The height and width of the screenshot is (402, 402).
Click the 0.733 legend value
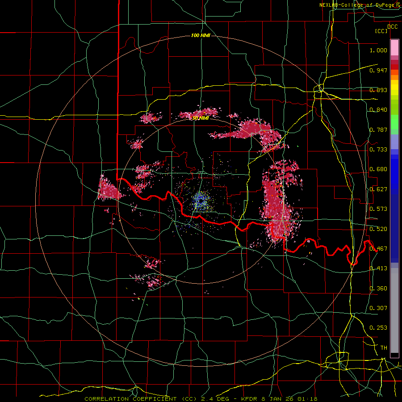coord(378,150)
